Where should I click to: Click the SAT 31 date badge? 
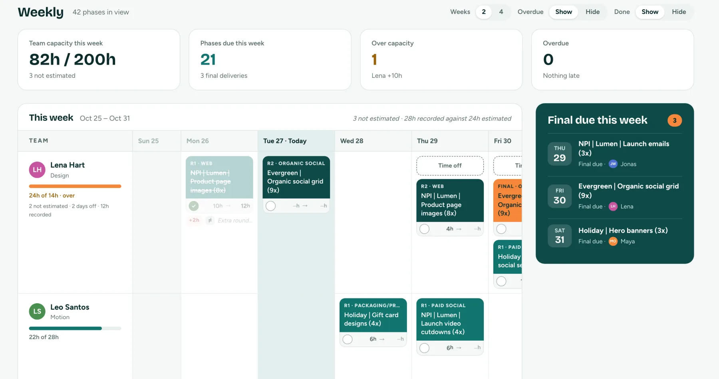click(x=560, y=236)
